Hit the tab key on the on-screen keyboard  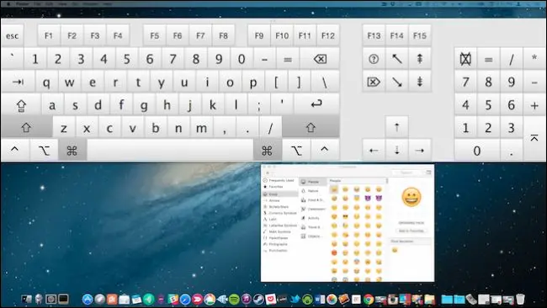[18, 82]
